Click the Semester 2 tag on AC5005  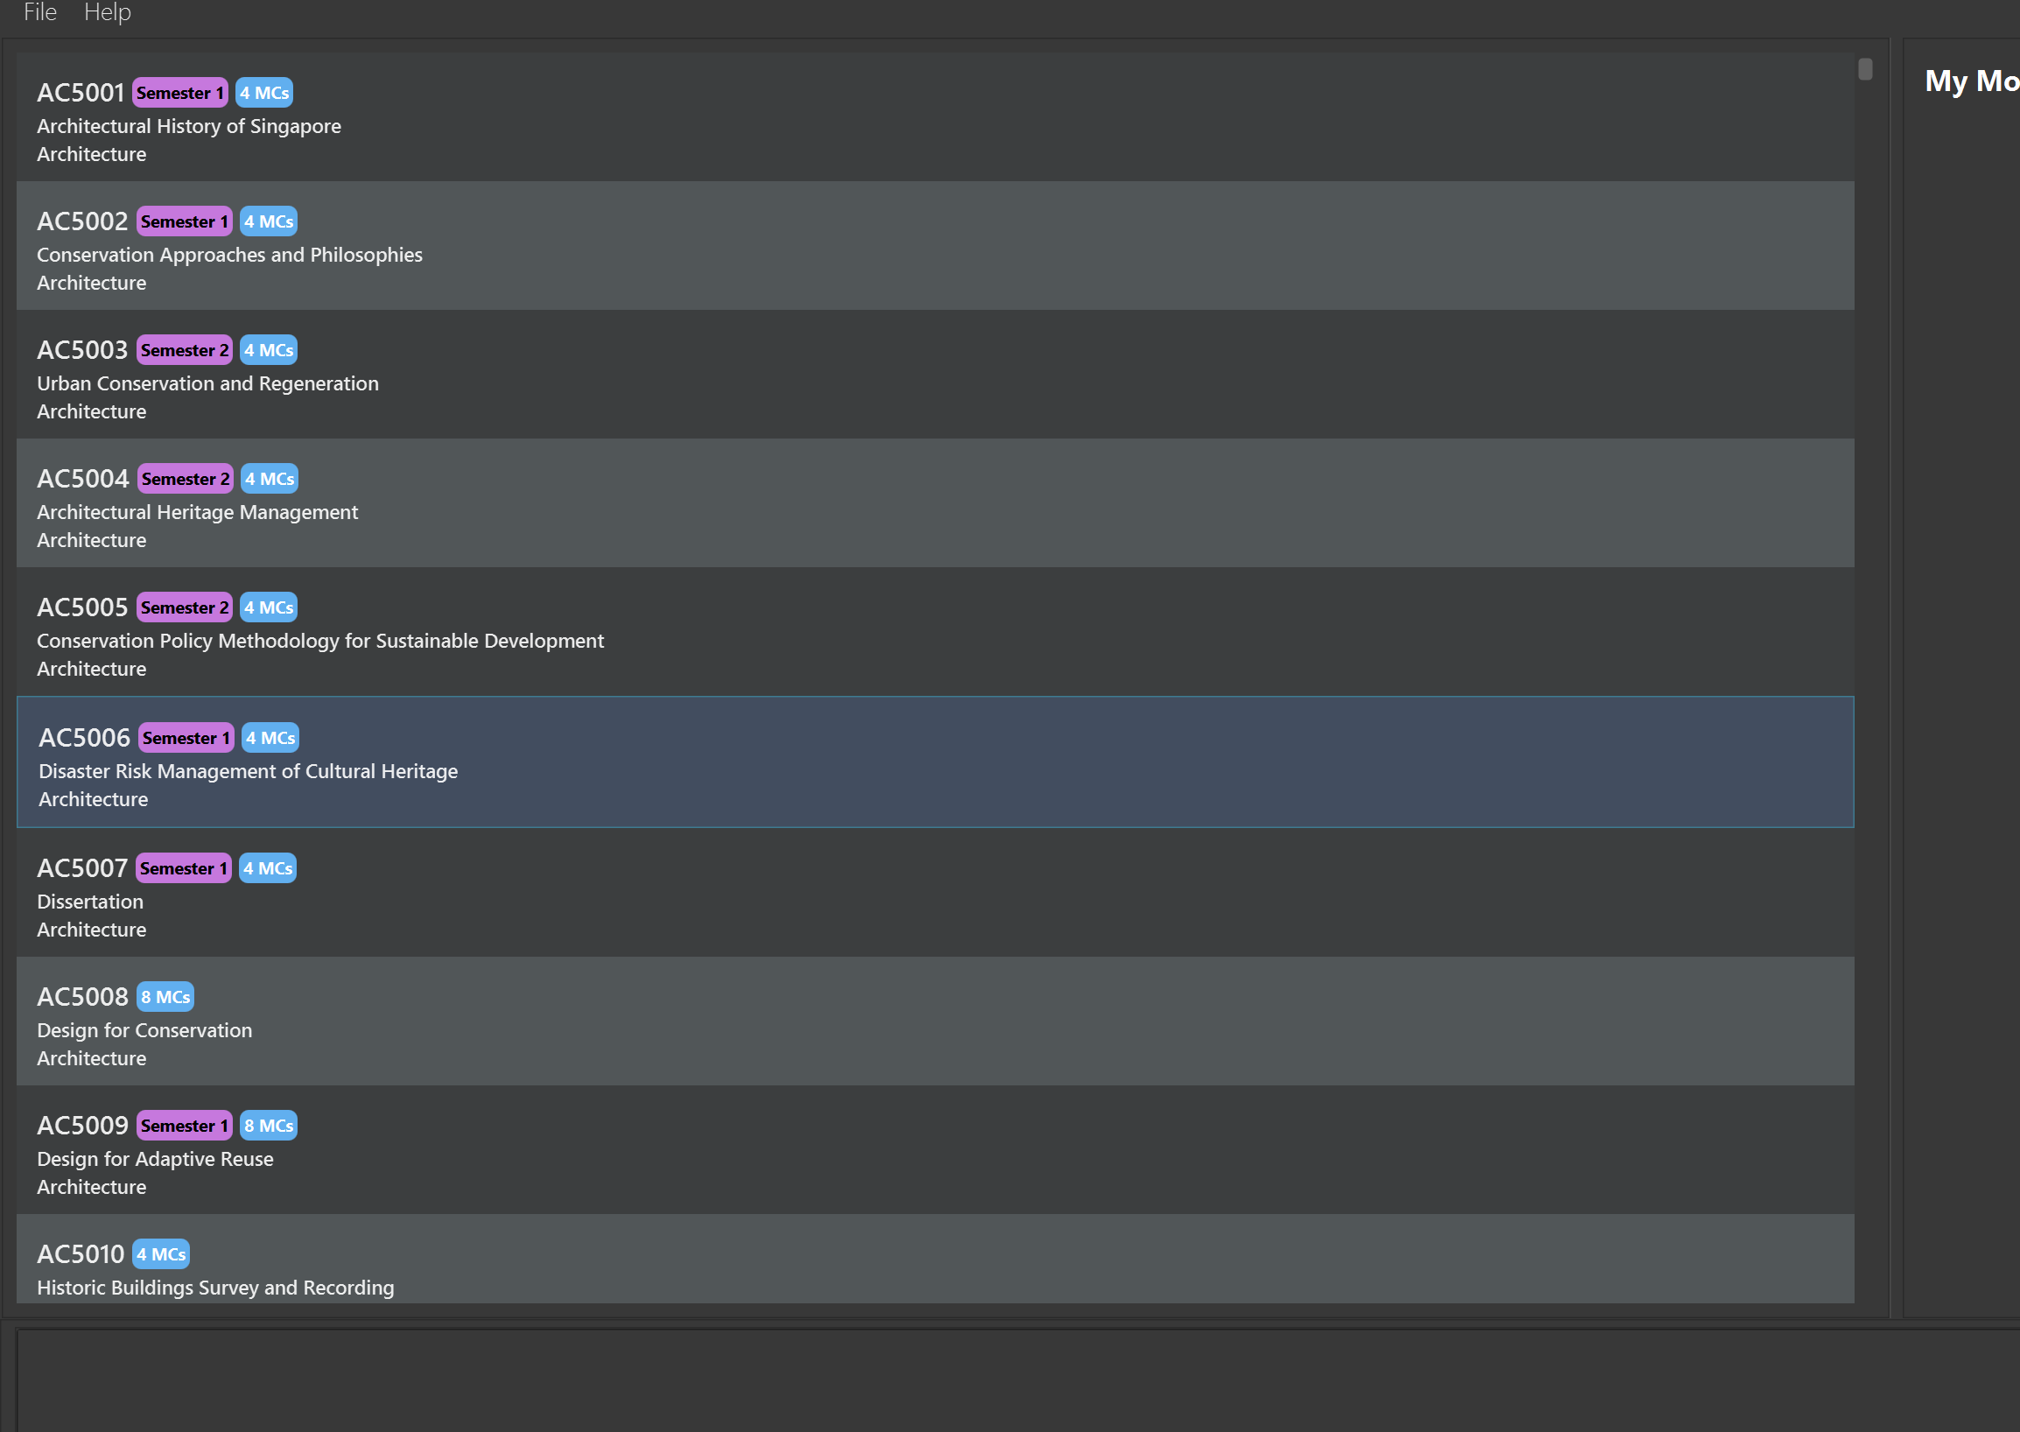185,607
